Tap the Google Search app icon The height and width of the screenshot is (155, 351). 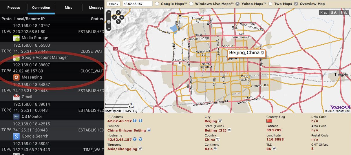[x=16, y=136]
